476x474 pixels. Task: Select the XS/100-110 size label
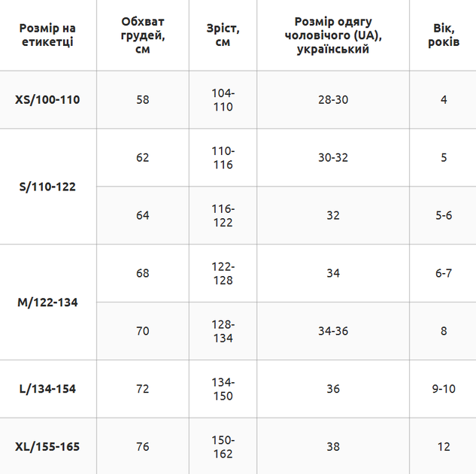47,99
